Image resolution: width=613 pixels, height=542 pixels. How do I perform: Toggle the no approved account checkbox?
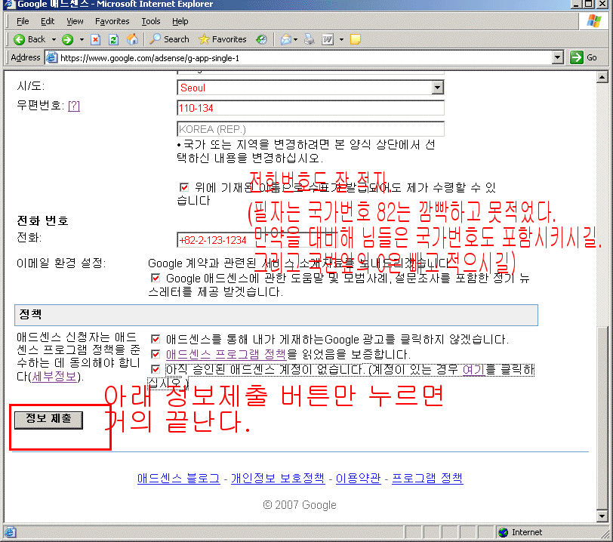click(x=156, y=369)
